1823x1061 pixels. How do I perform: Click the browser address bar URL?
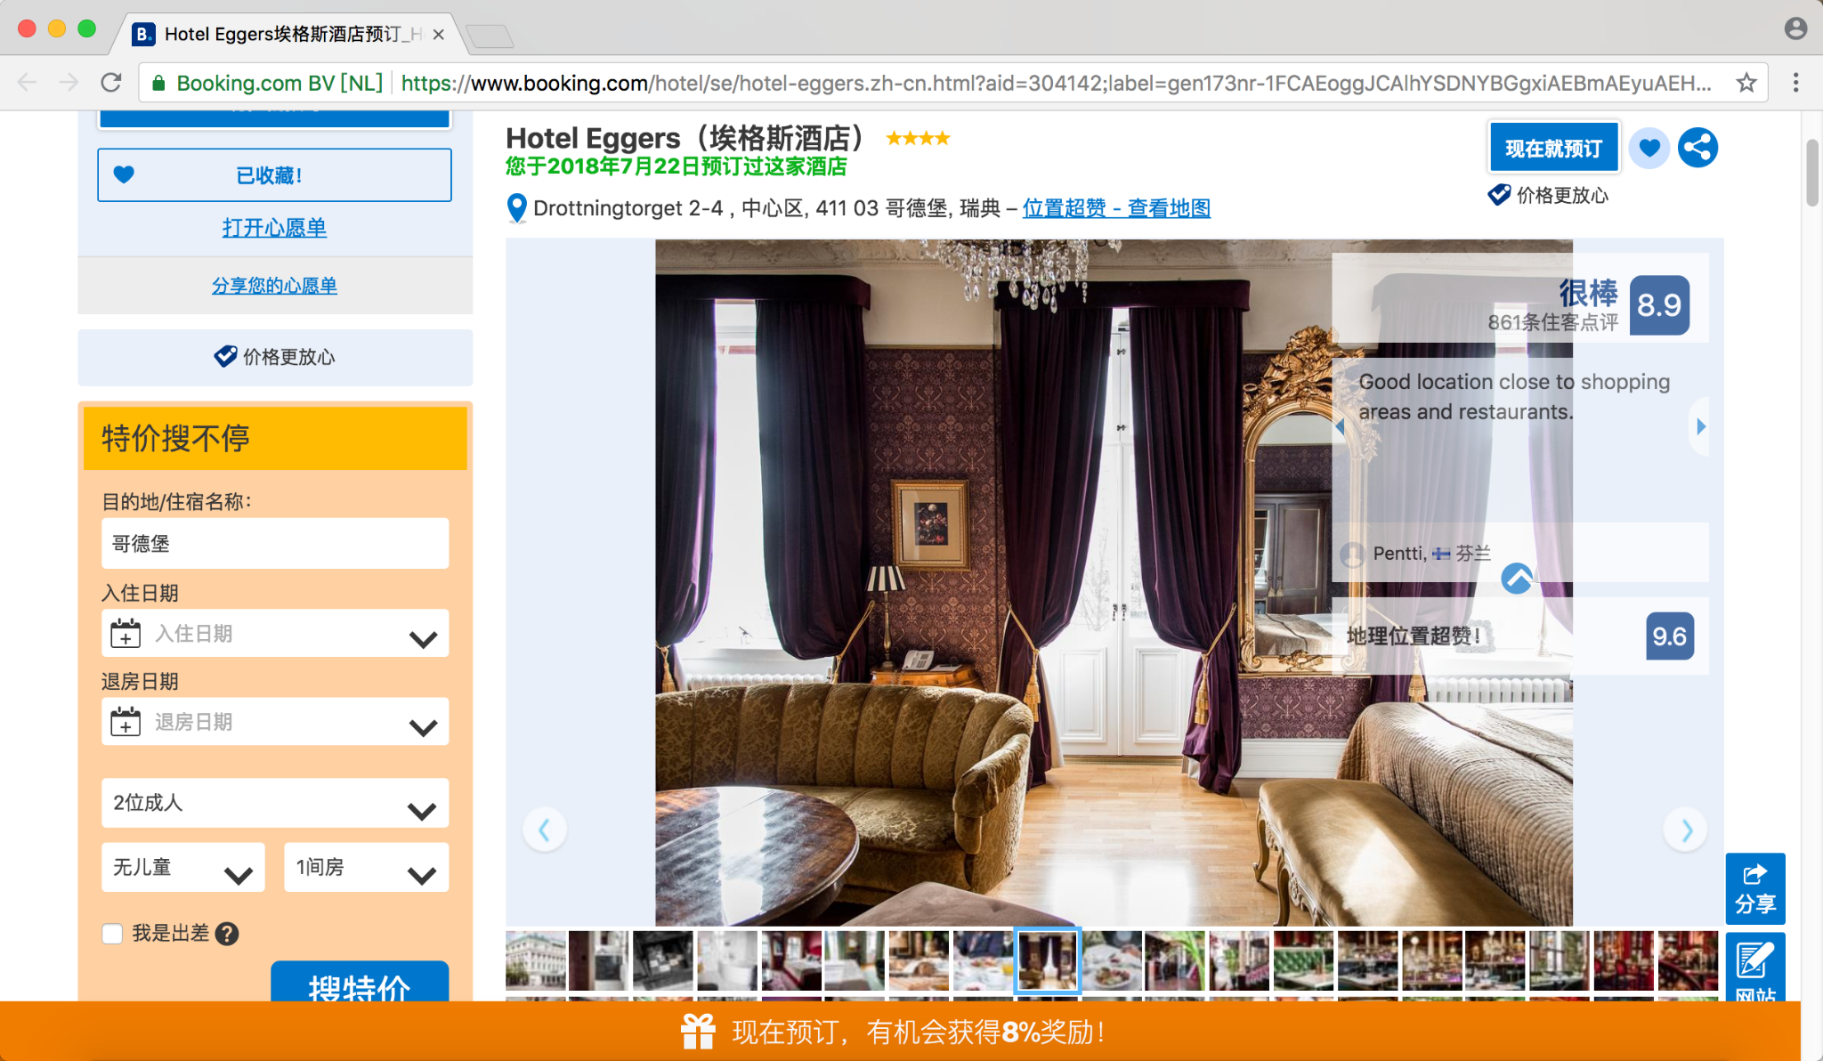(1055, 83)
